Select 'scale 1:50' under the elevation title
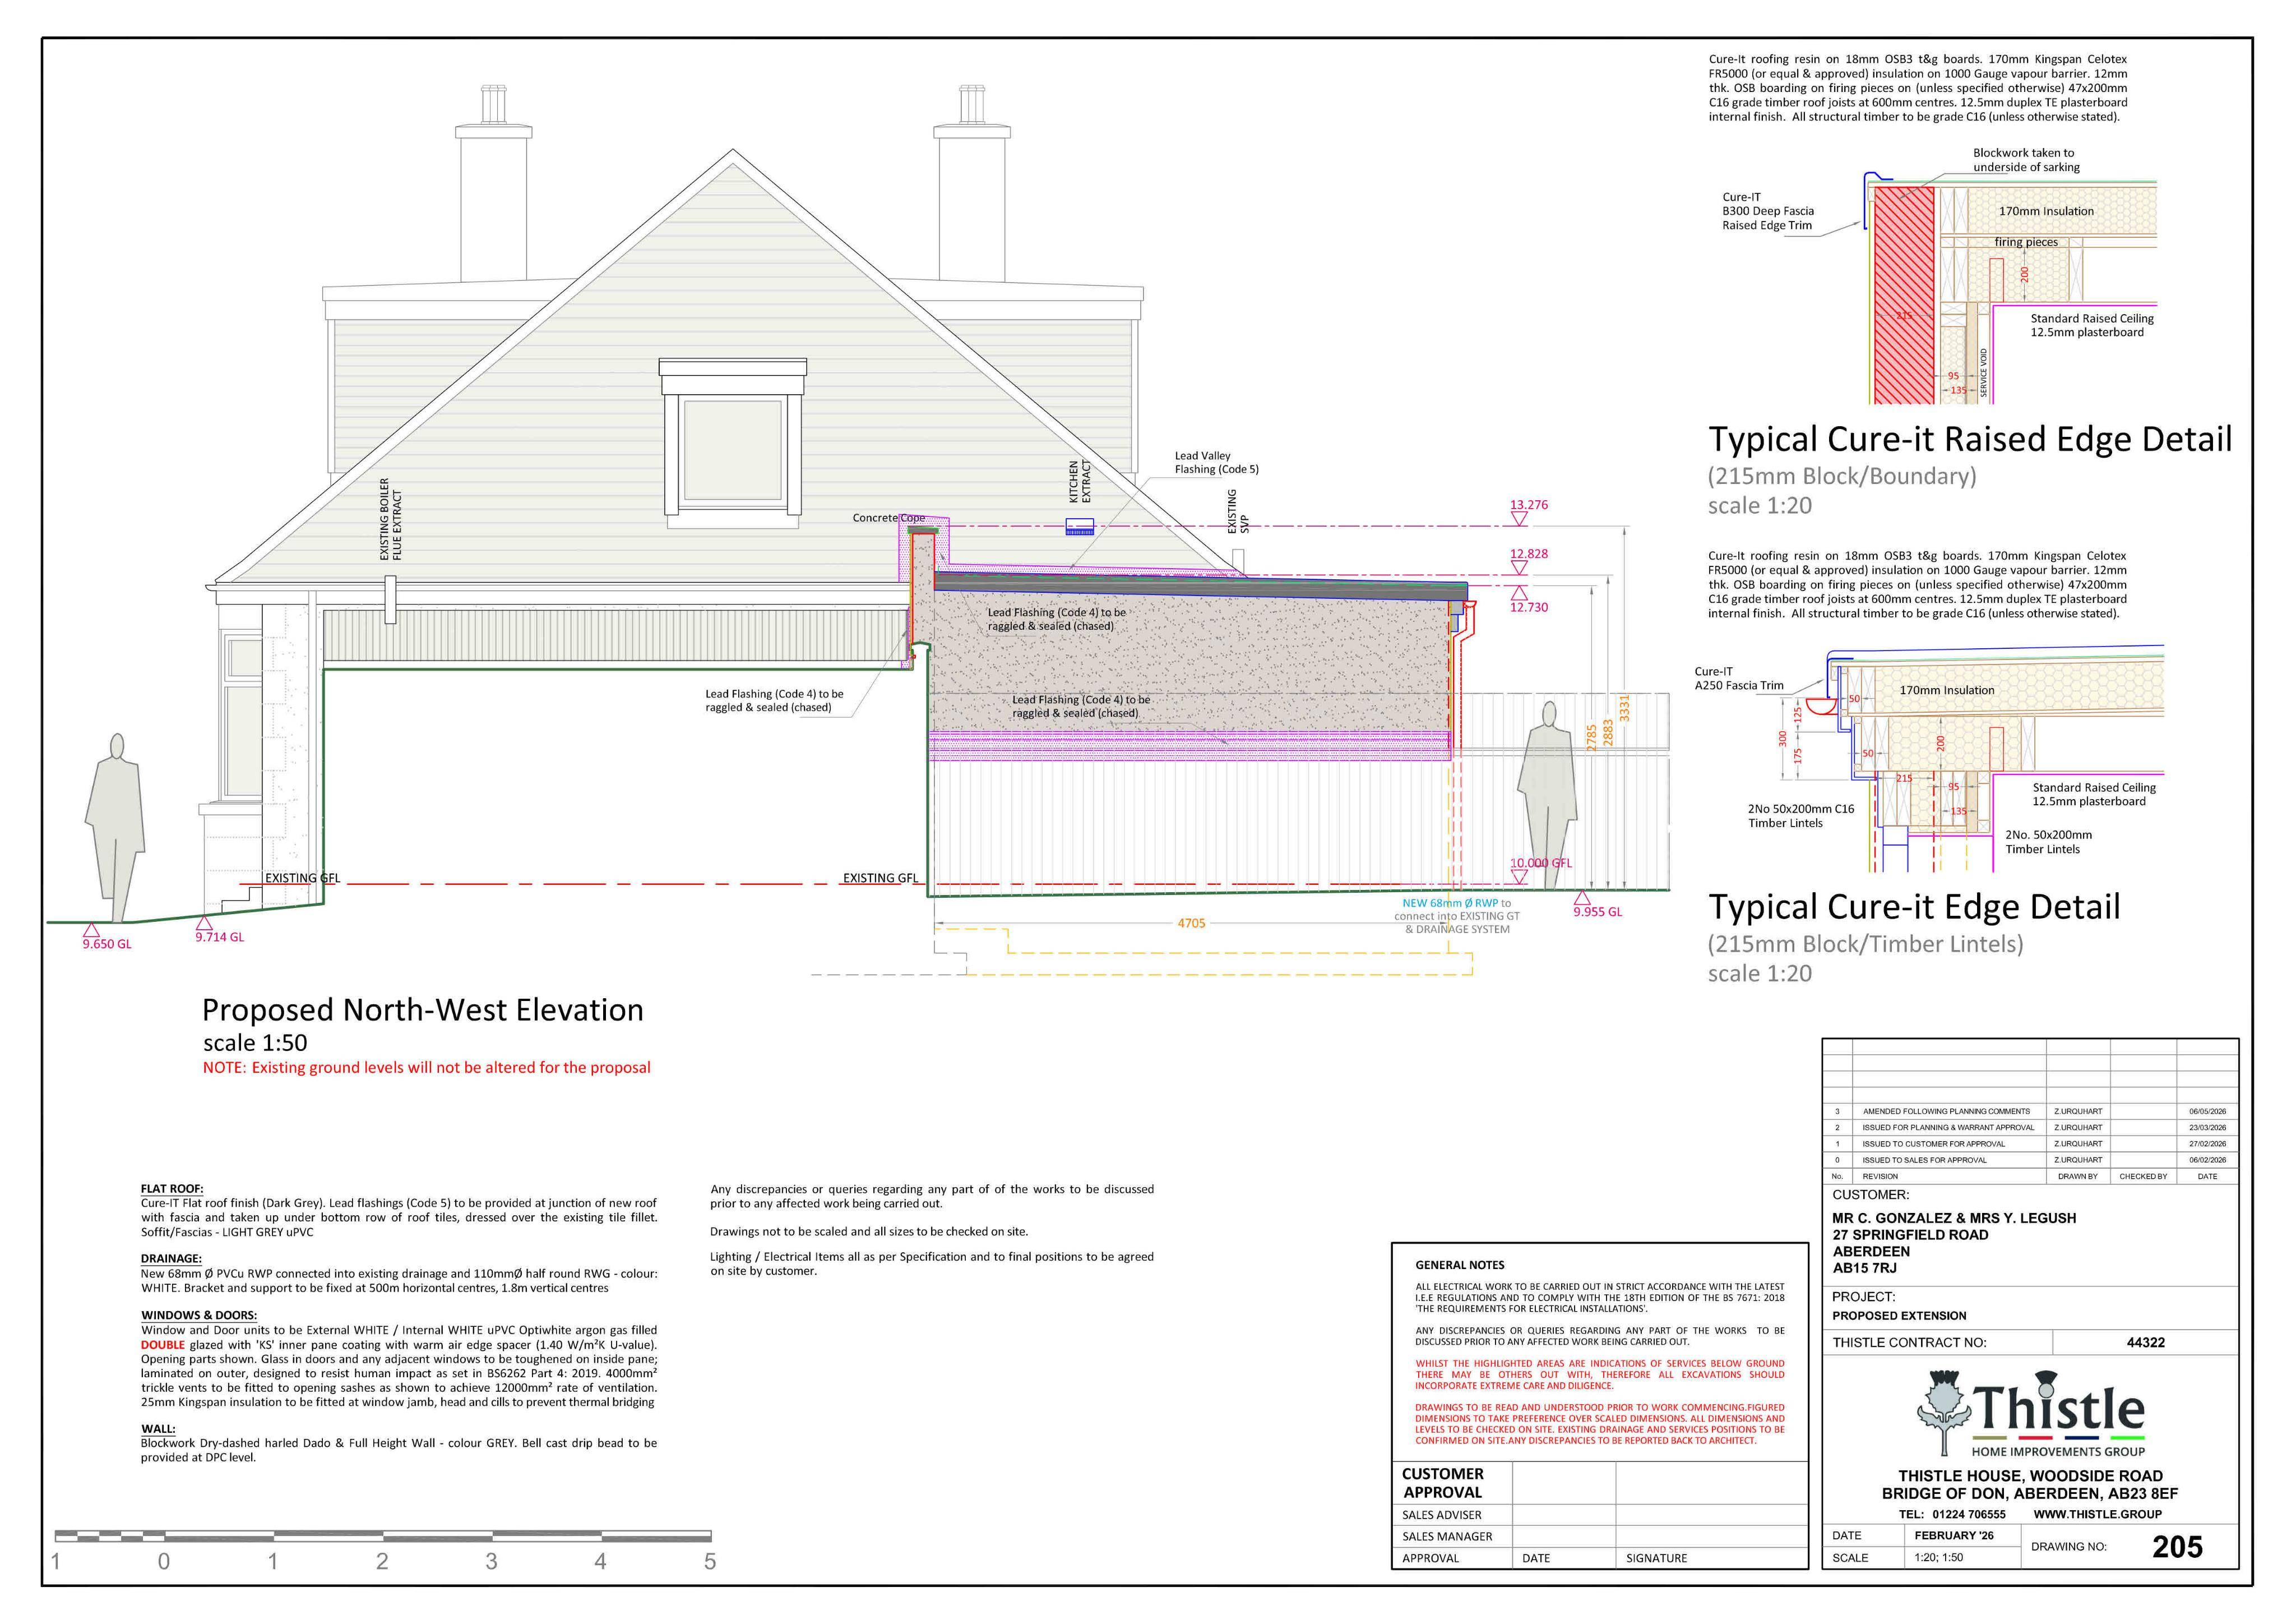The image size is (2296, 1624). 255,1042
